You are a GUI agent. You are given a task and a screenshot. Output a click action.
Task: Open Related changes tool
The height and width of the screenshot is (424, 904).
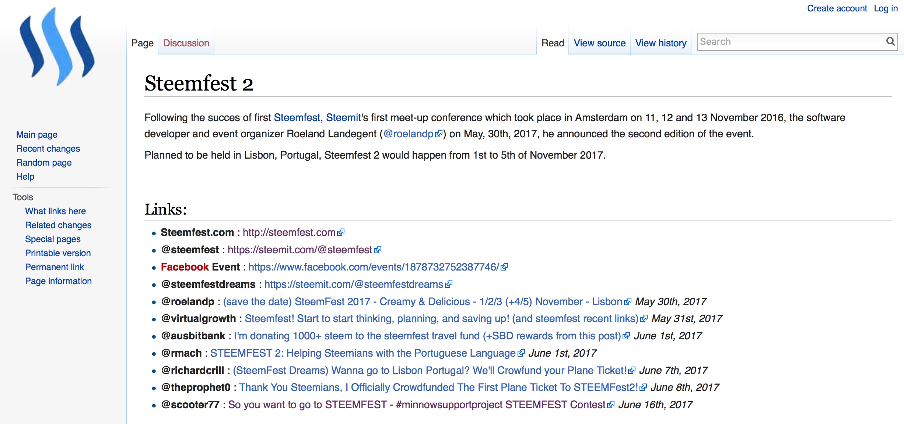point(58,225)
